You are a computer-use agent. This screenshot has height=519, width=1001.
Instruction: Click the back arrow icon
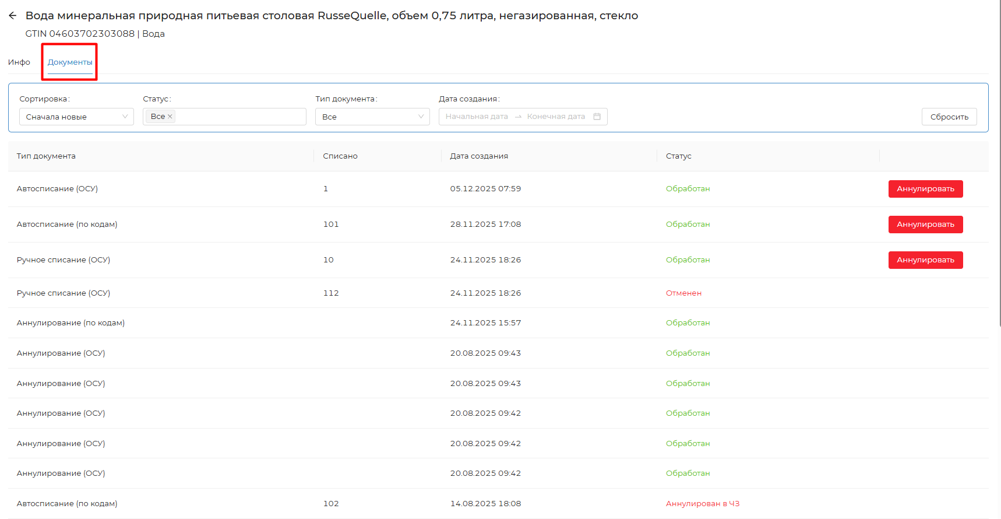click(12, 16)
